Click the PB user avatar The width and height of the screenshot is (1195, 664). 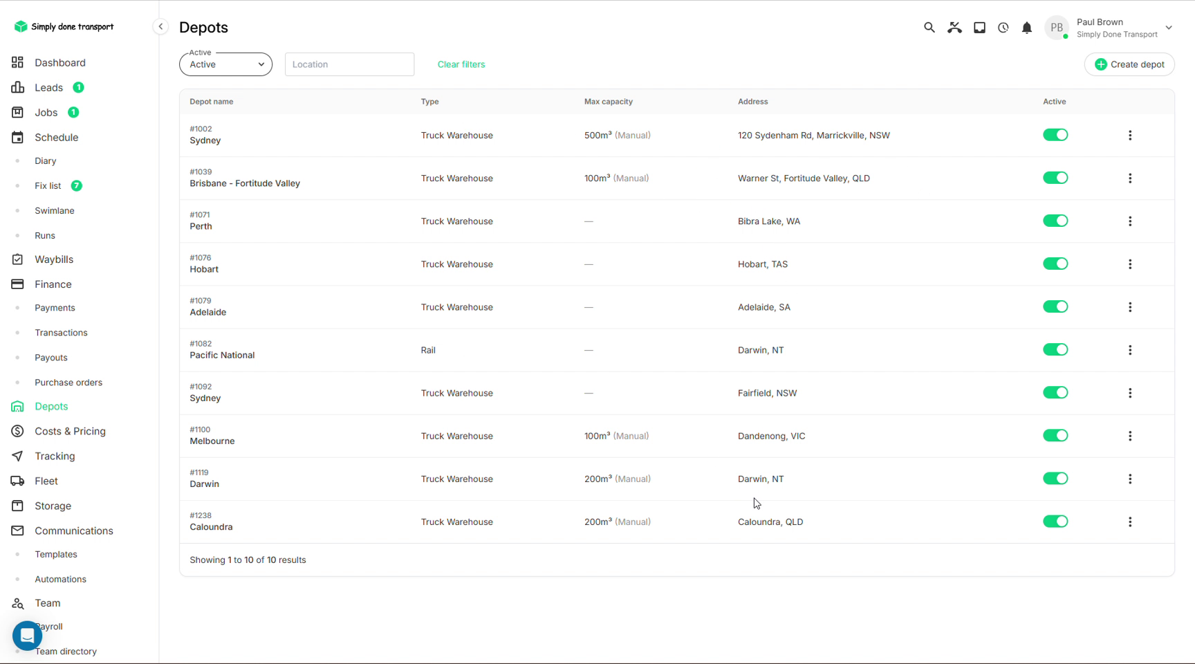1056,28
